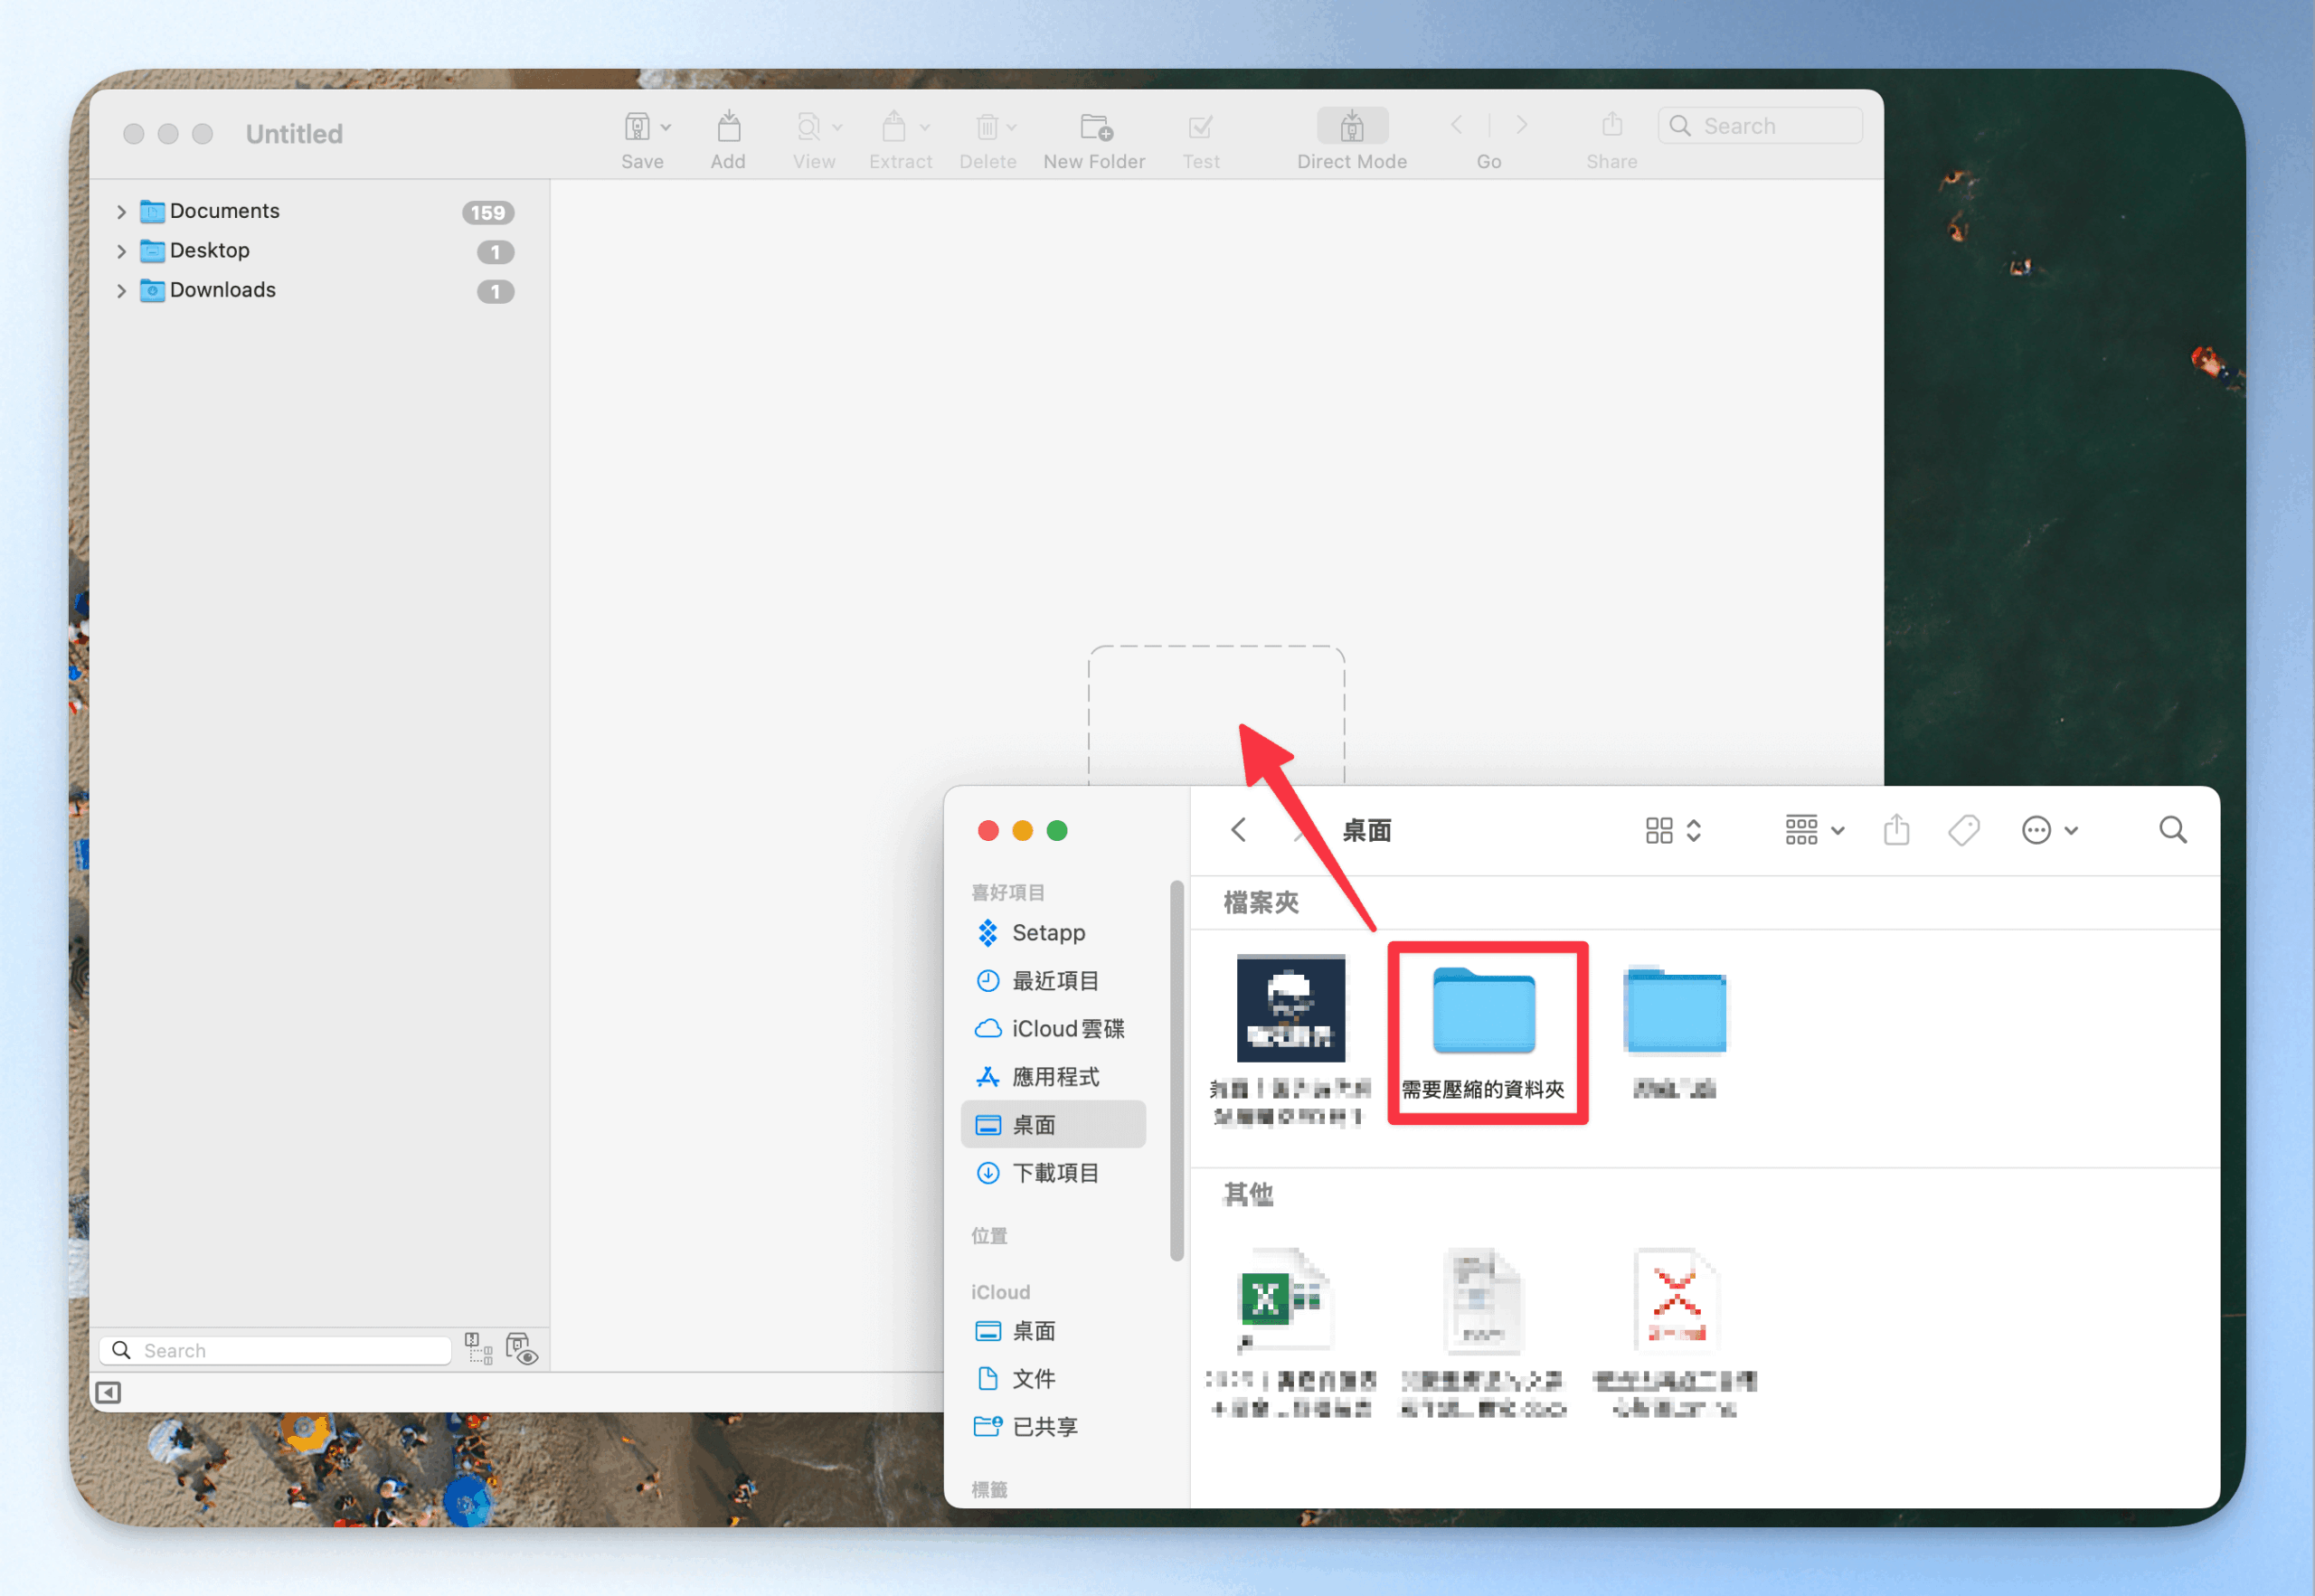This screenshot has height=1596, width=2315.
Task: Click the Save archive icon
Action: tap(637, 128)
